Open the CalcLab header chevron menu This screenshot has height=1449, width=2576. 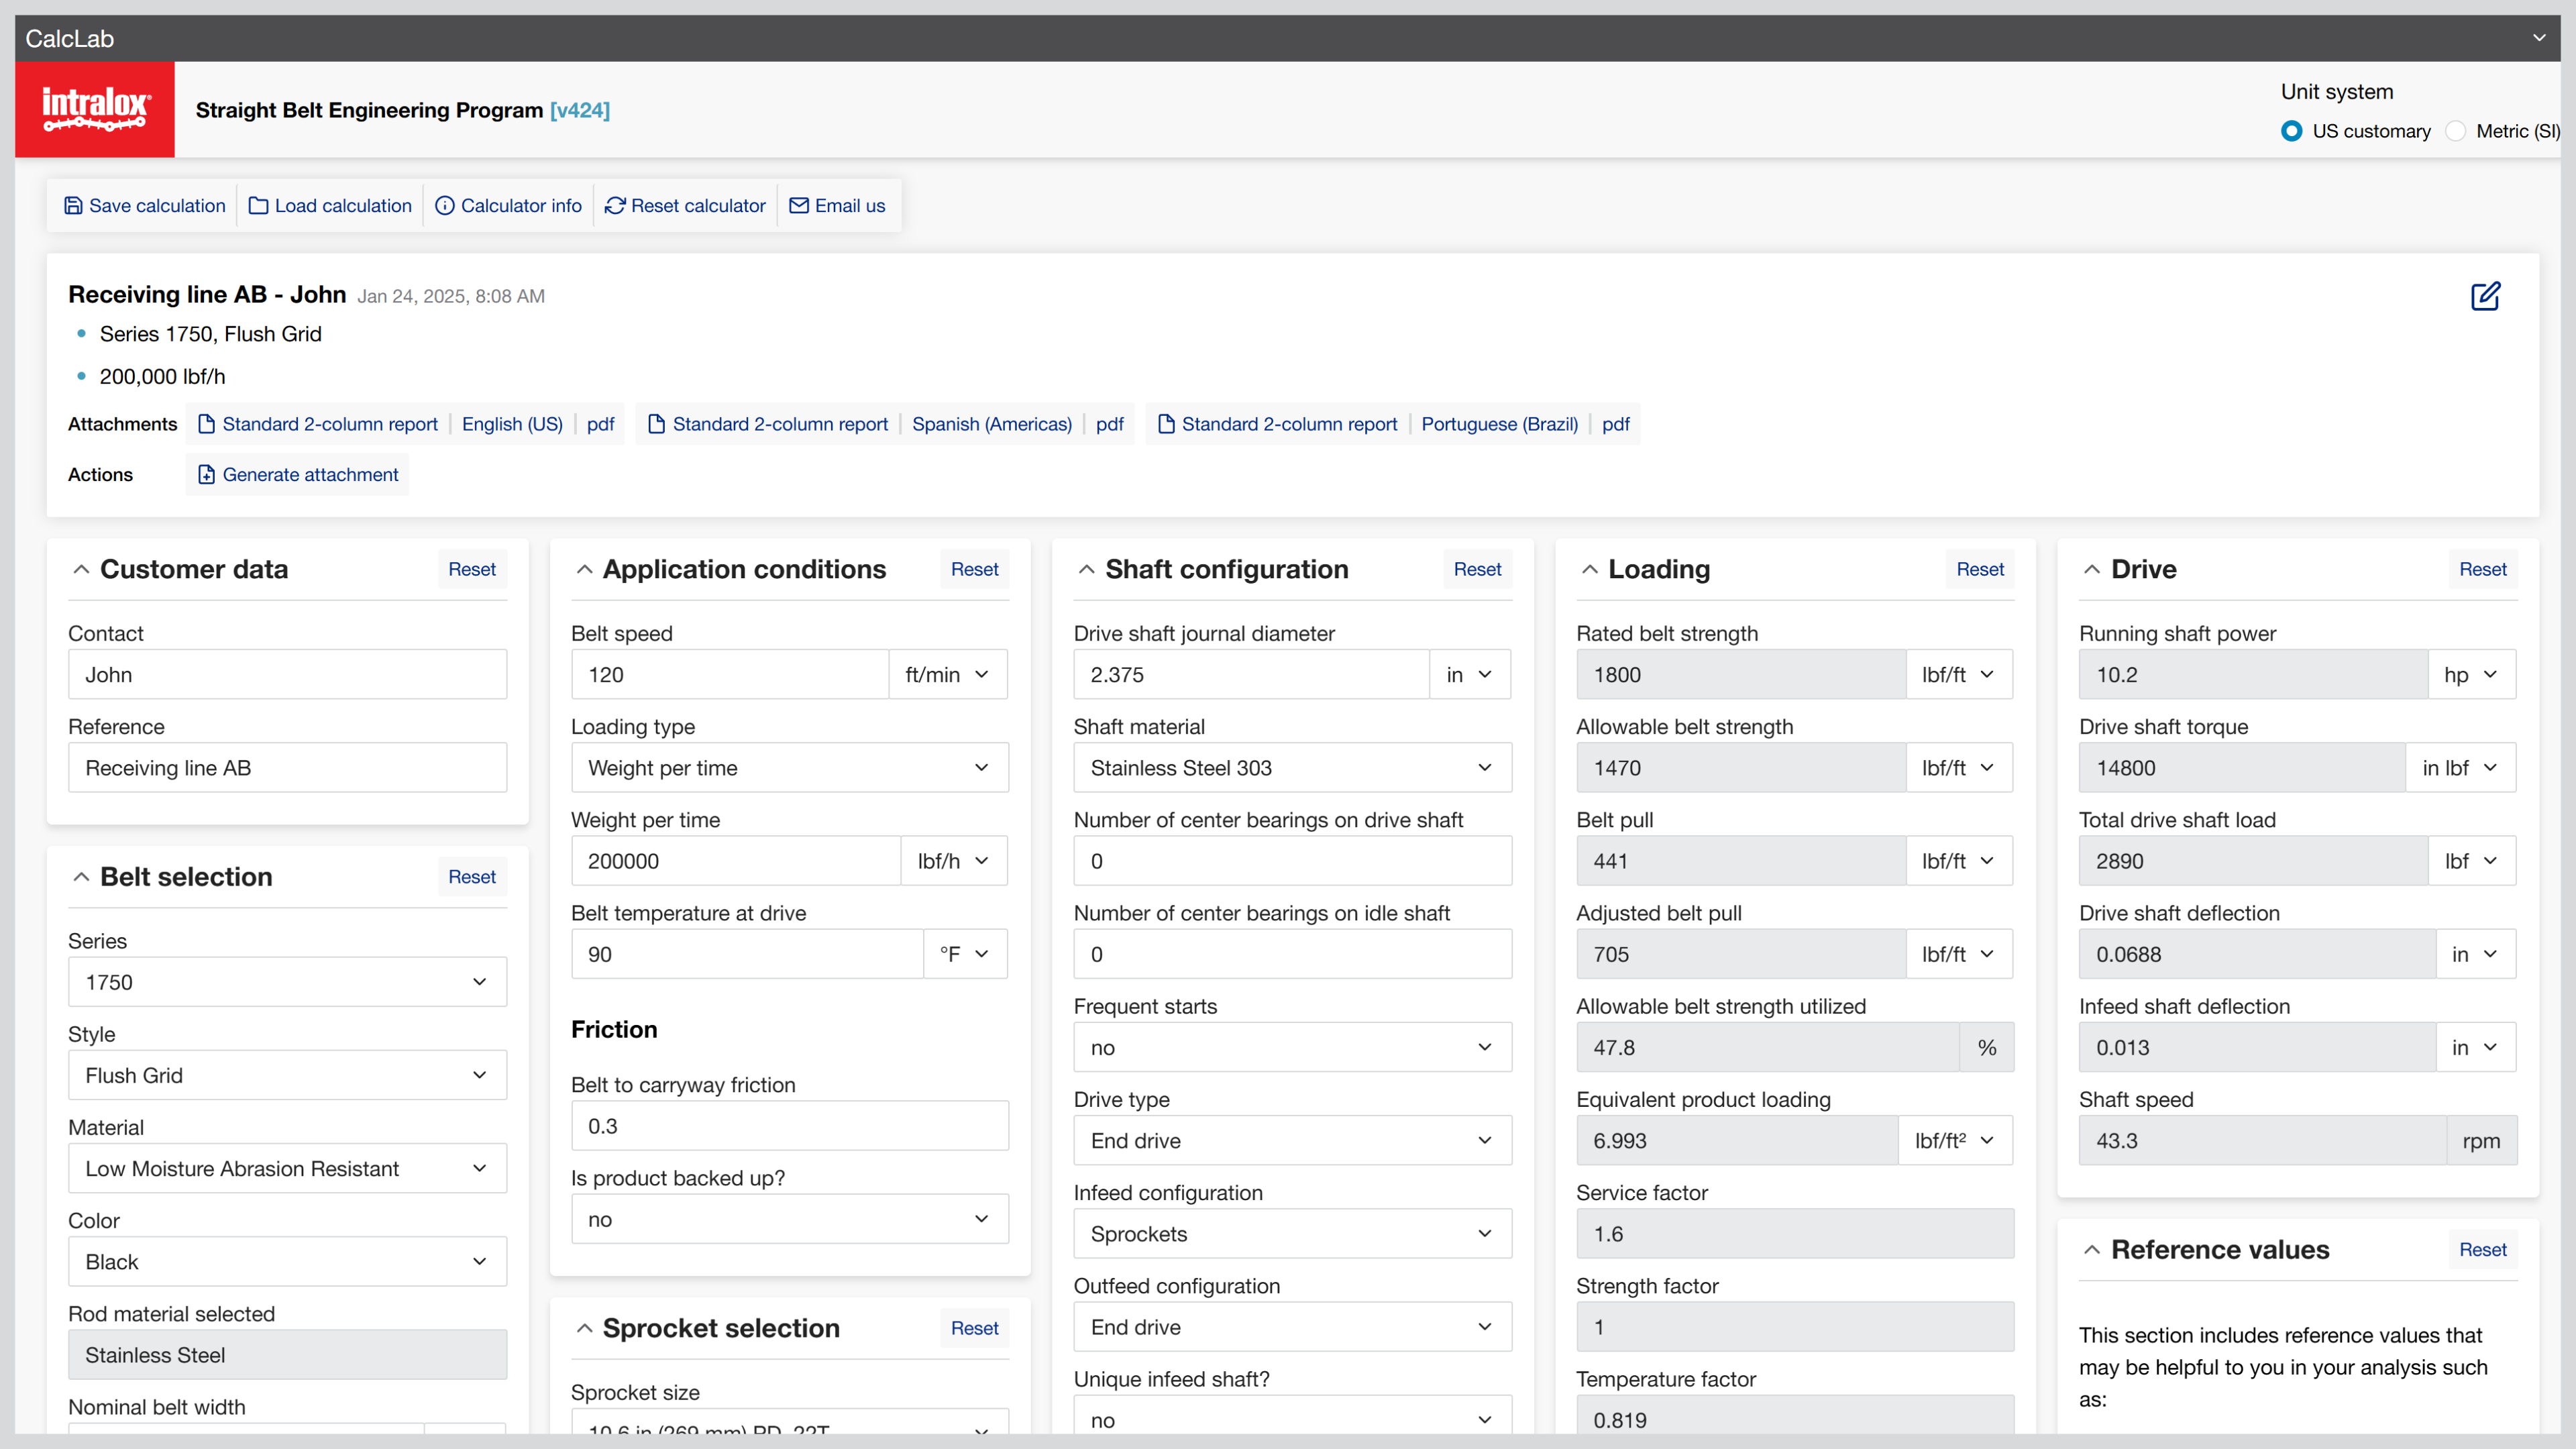(x=2538, y=38)
